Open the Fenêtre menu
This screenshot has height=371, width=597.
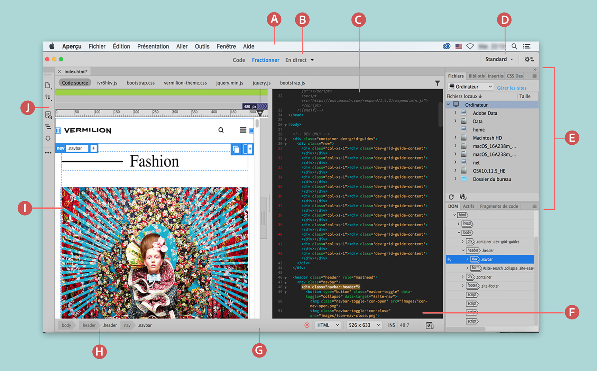coord(226,46)
